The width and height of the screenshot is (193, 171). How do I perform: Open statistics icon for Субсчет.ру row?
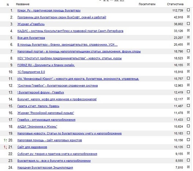coord(188,153)
